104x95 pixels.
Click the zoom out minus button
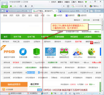(84, 93)
